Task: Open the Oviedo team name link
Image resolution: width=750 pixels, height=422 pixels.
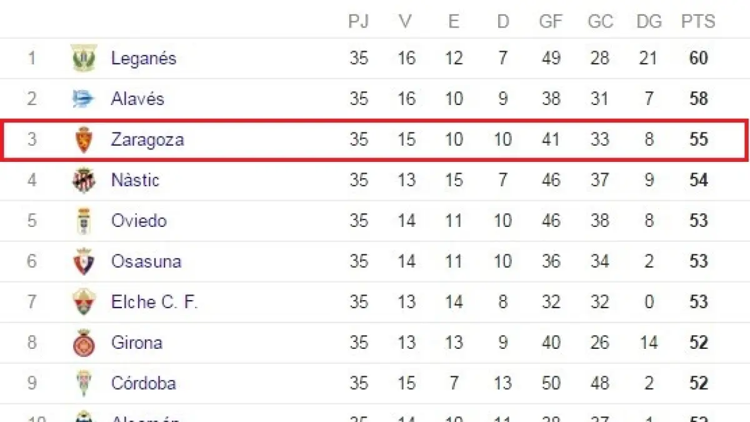Action: [139, 221]
